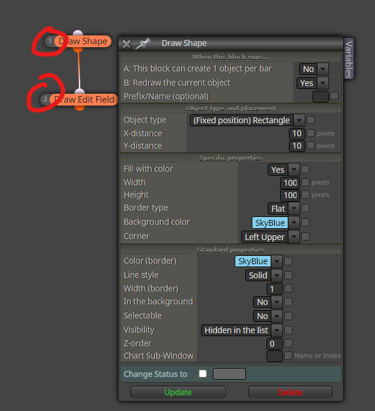Viewport: 375px width, 411px height.
Task: Click the Width value field showing 100
Action: [x=290, y=183]
